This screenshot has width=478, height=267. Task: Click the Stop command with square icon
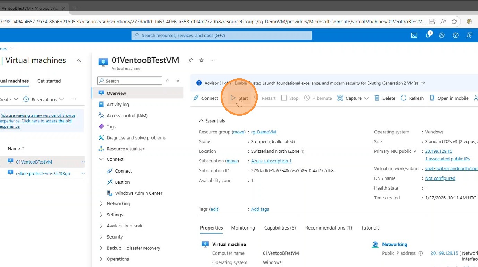tap(290, 98)
